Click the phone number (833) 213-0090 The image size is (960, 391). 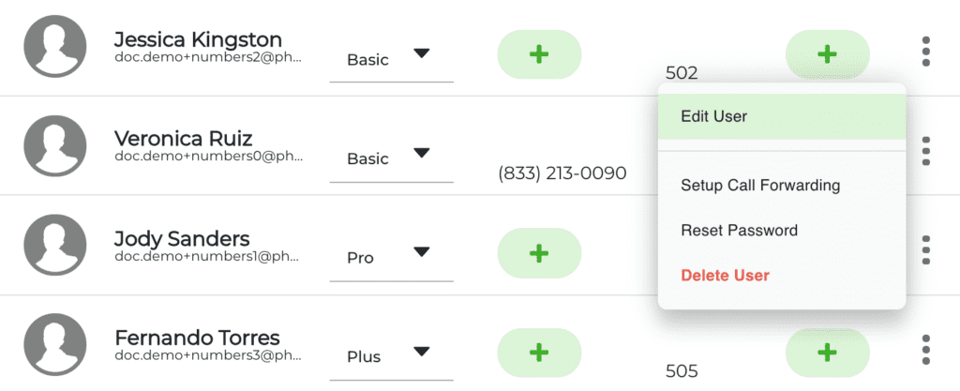pos(562,173)
